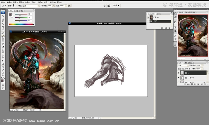The height and width of the screenshot is (125, 209).
Task: Click the foreground color swatch in Color panel
Action: click(10, 15)
